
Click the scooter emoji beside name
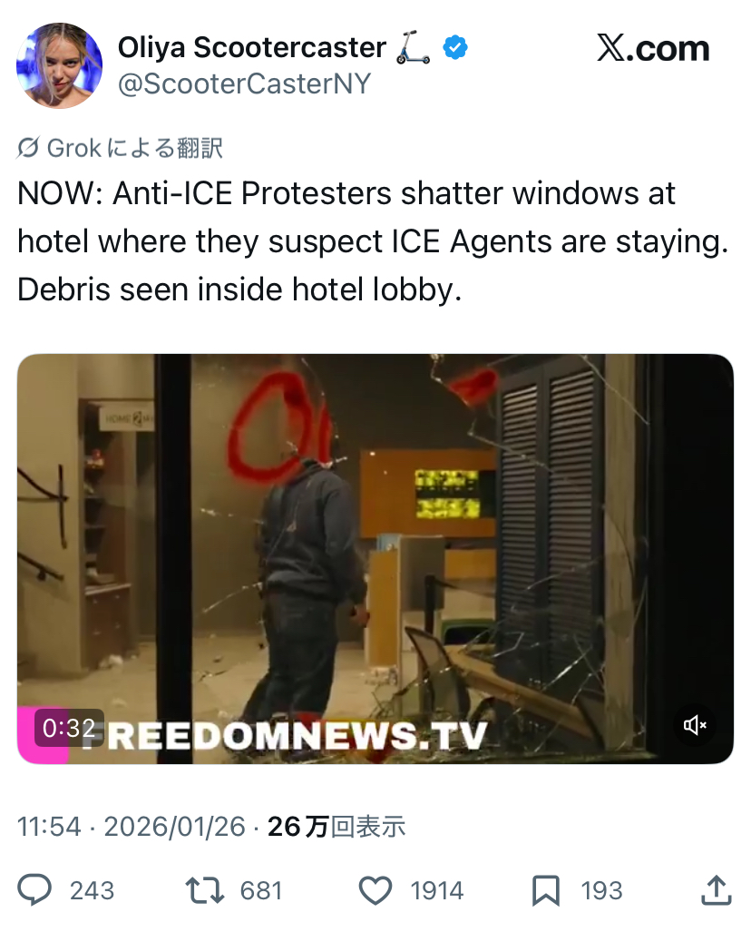[x=413, y=47]
